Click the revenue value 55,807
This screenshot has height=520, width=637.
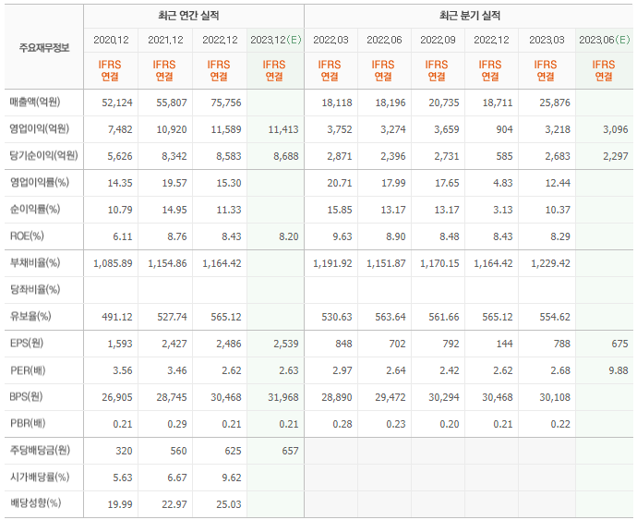point(172,103)
